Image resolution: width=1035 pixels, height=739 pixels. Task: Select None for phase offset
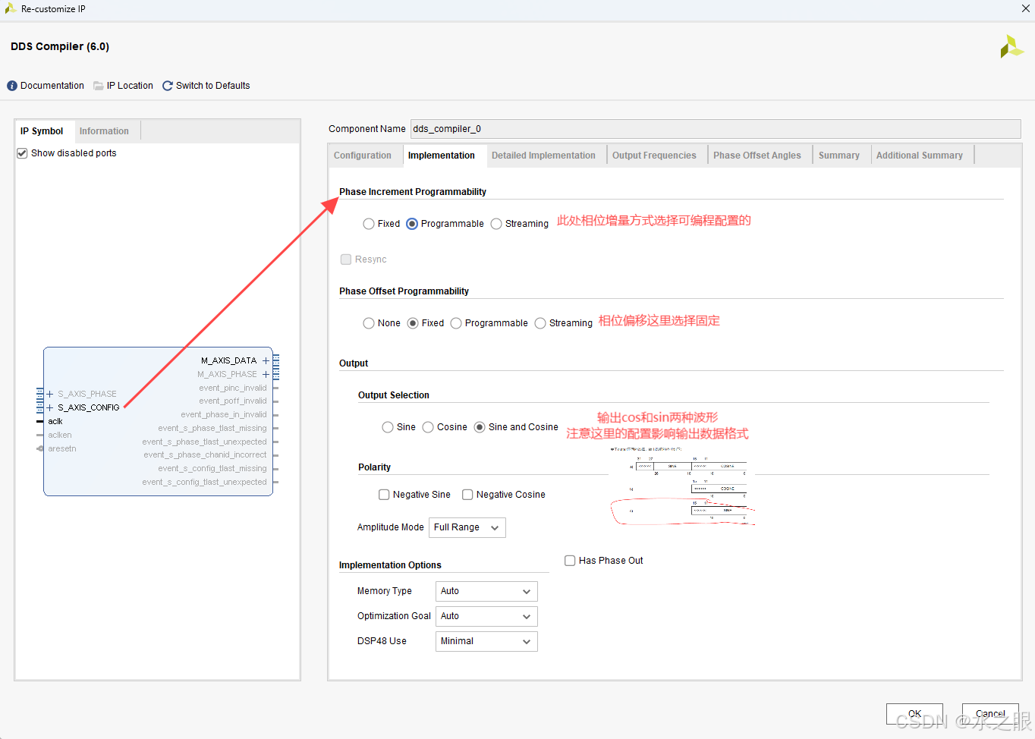pos(369,323)
